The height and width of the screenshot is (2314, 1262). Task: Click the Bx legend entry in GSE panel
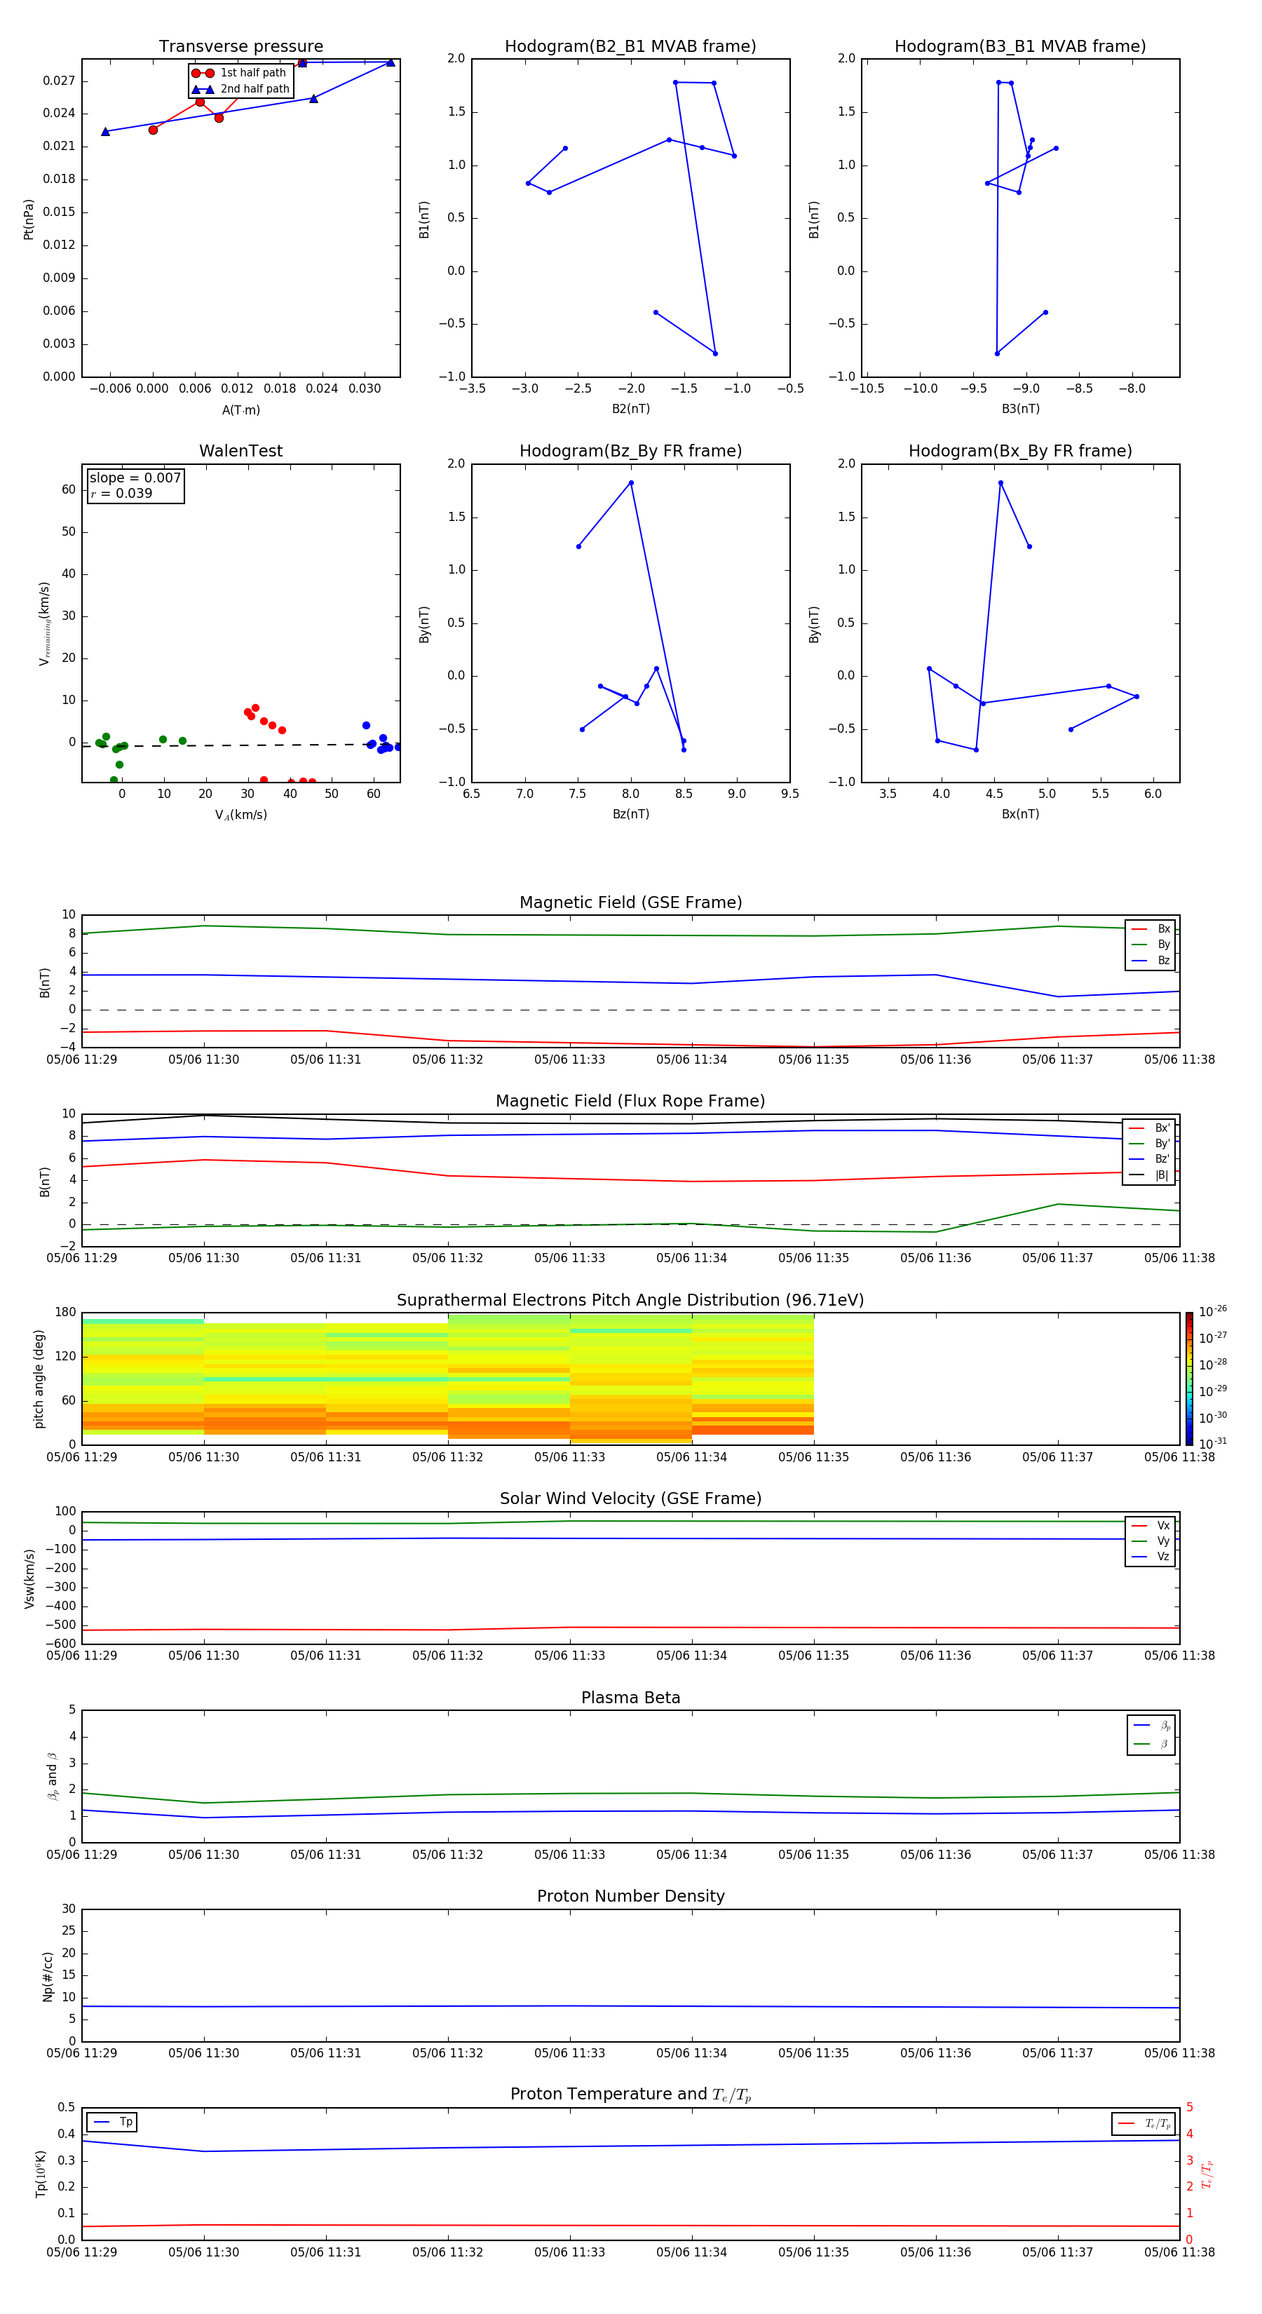[1151, 929]
